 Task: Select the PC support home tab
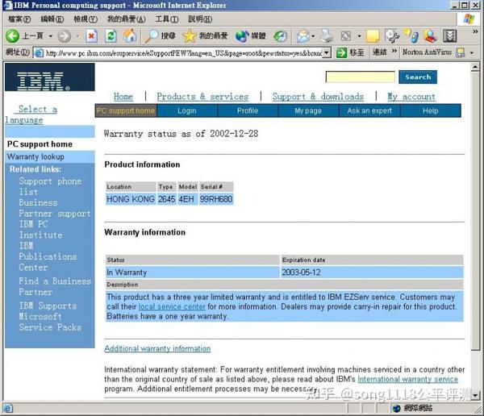pyautogui.click(x=126, y=110)
